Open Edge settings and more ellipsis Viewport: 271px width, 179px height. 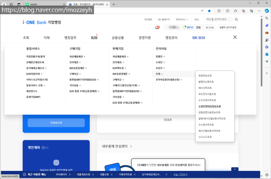click(259, 11)
